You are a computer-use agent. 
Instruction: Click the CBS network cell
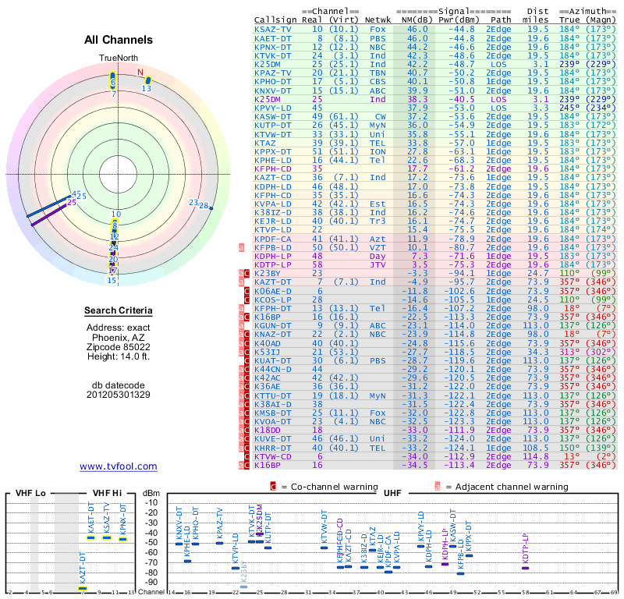click(378, 82)
